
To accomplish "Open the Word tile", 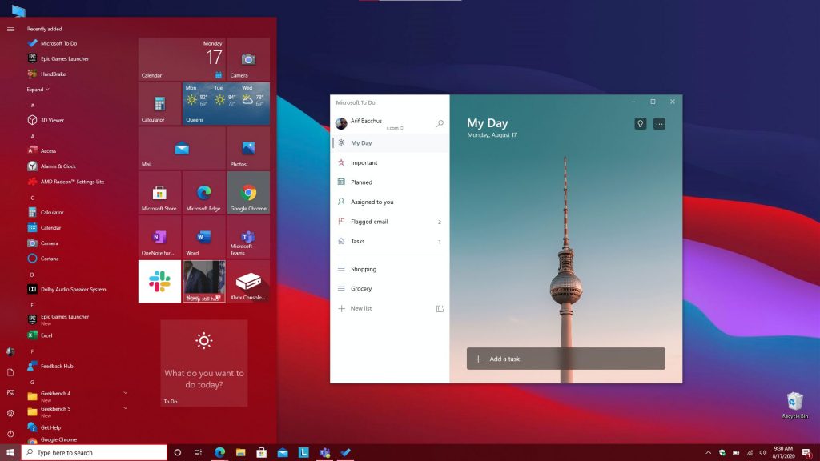I will pos(204,237).
